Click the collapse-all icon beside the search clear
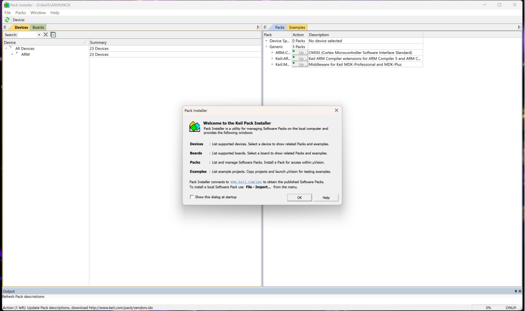 tap(53, 35)
